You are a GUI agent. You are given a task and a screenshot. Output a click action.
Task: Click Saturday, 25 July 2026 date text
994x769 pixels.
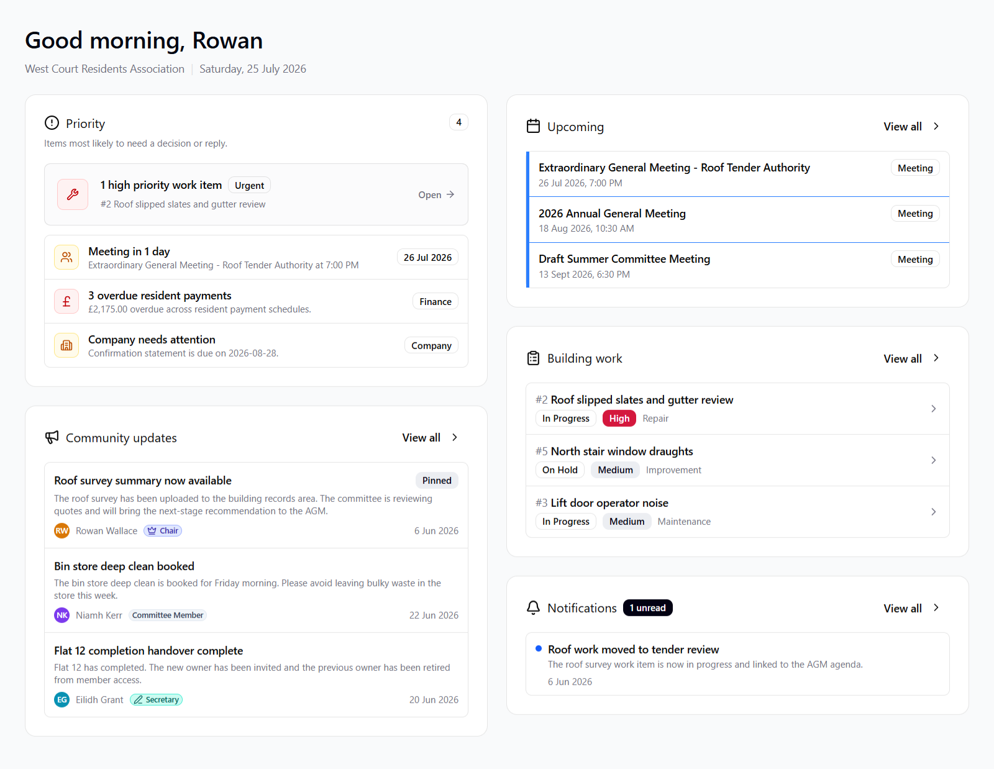[253, 69]
